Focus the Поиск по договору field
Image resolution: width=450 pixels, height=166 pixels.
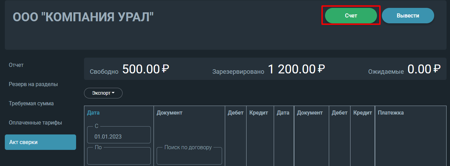click(189, 156)
